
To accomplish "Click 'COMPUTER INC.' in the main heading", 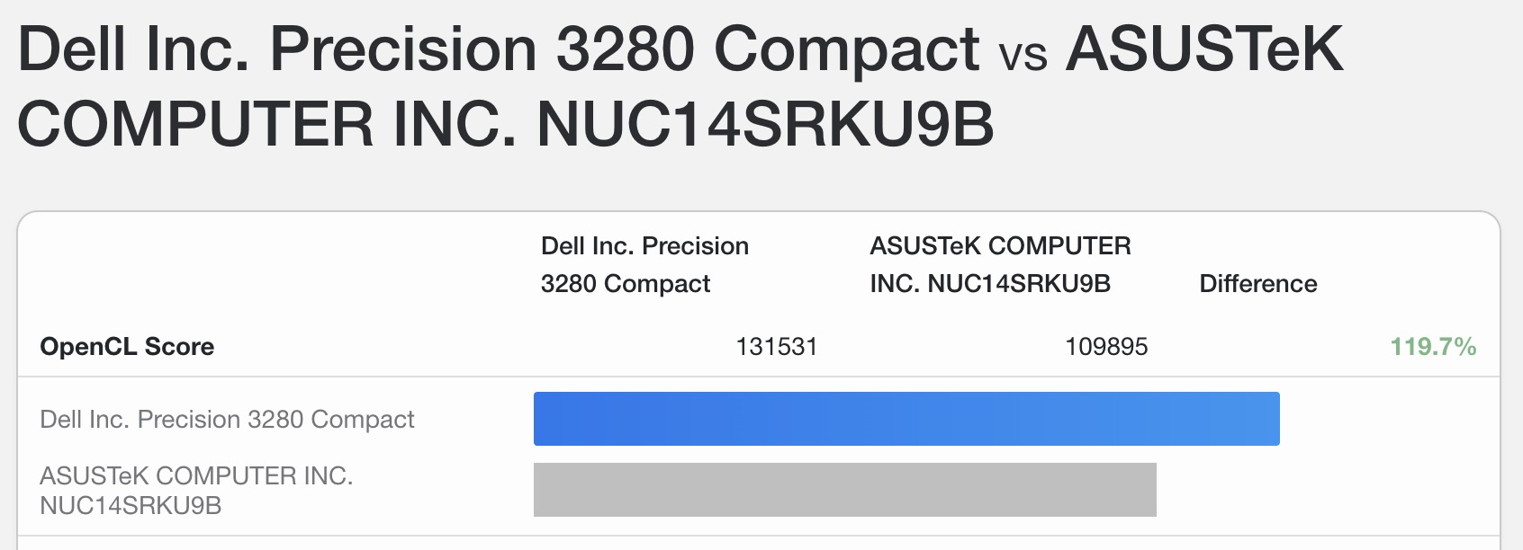I will point(266,124).
